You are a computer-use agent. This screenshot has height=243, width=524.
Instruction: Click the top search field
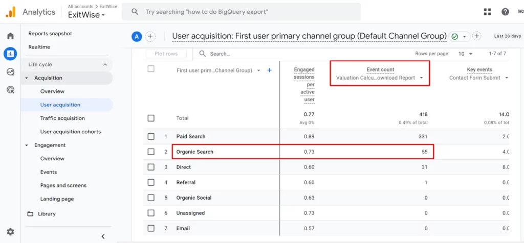[242, 12]
